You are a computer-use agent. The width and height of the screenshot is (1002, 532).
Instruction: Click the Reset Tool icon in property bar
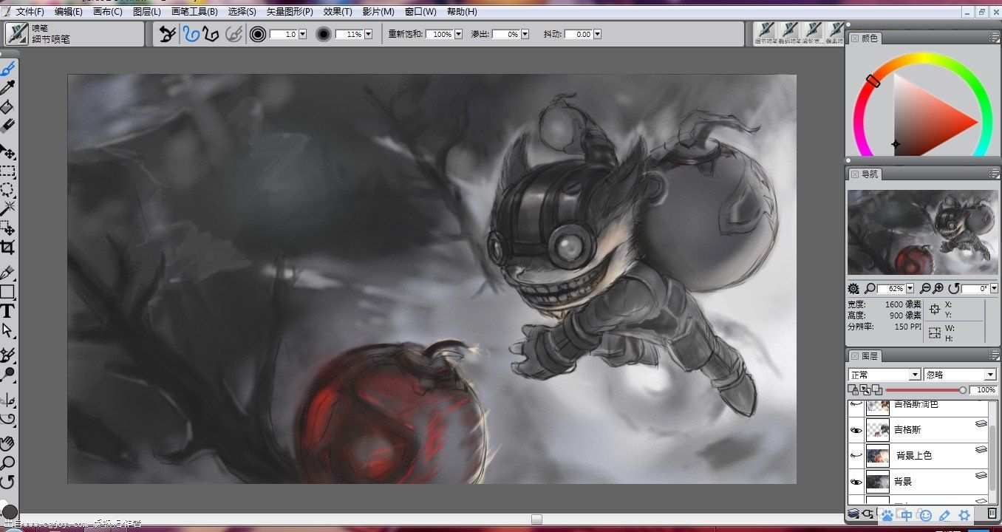pyautogui.click(x=168, y=34)
